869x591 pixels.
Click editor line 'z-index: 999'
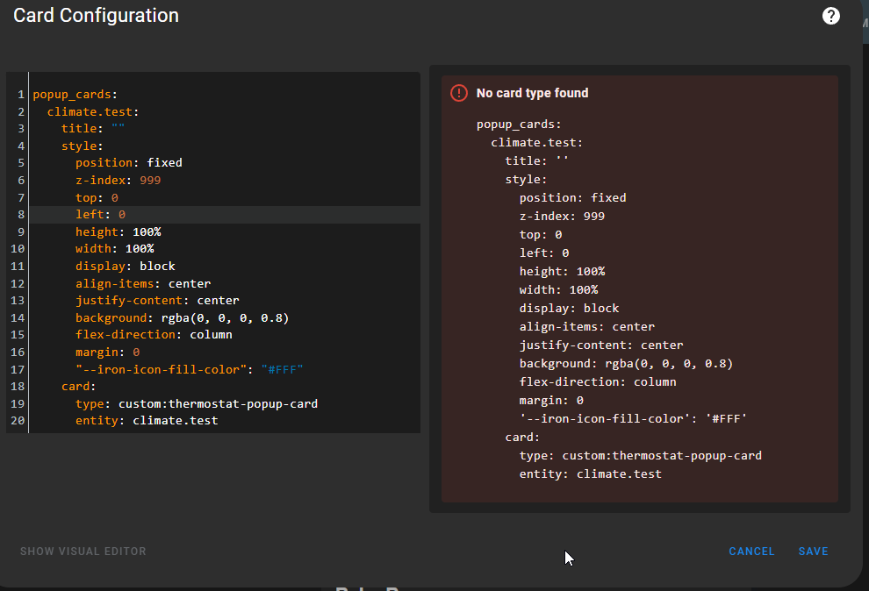click(118, 181)
